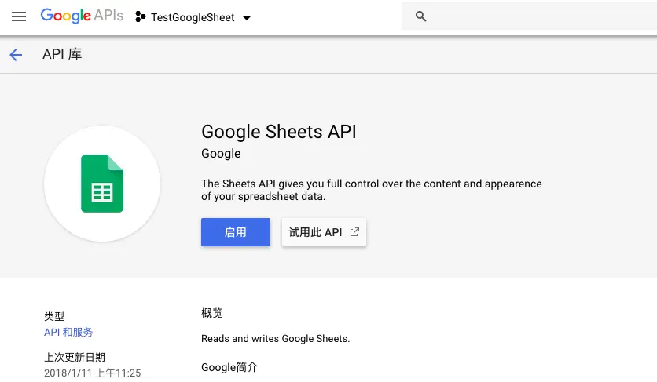The image size is (657, 382).
Task: Click the 上次更新日期 date value
Action: pyautogui.click(x=92, y=373)
